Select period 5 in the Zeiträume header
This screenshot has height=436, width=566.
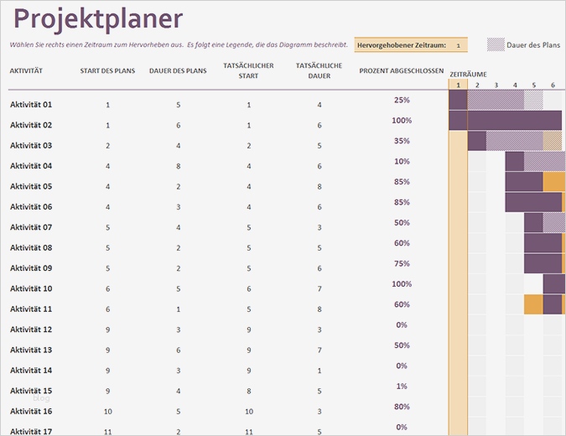pos(534,85)
